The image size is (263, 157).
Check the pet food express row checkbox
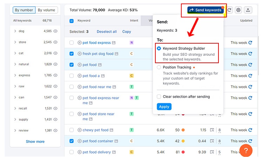(x=72, y=43)
